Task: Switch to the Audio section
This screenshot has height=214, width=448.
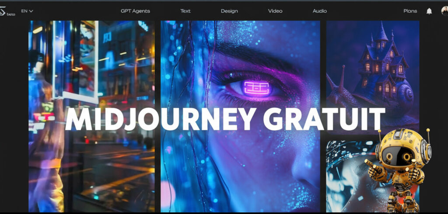Action: coord(319,11)
